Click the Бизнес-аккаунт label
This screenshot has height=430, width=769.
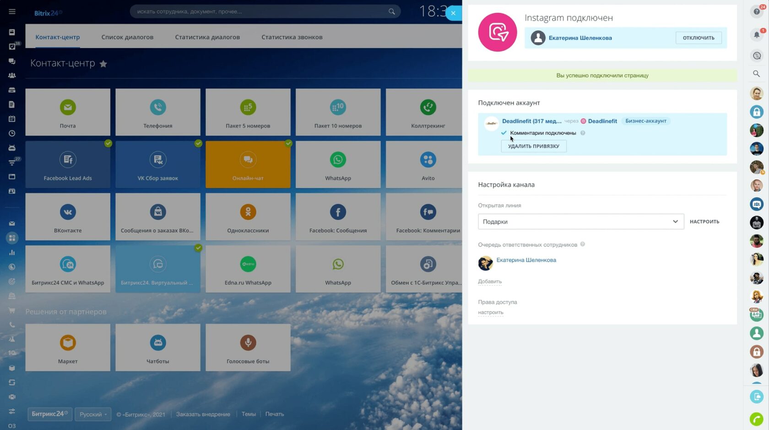(x=646, y=121)
